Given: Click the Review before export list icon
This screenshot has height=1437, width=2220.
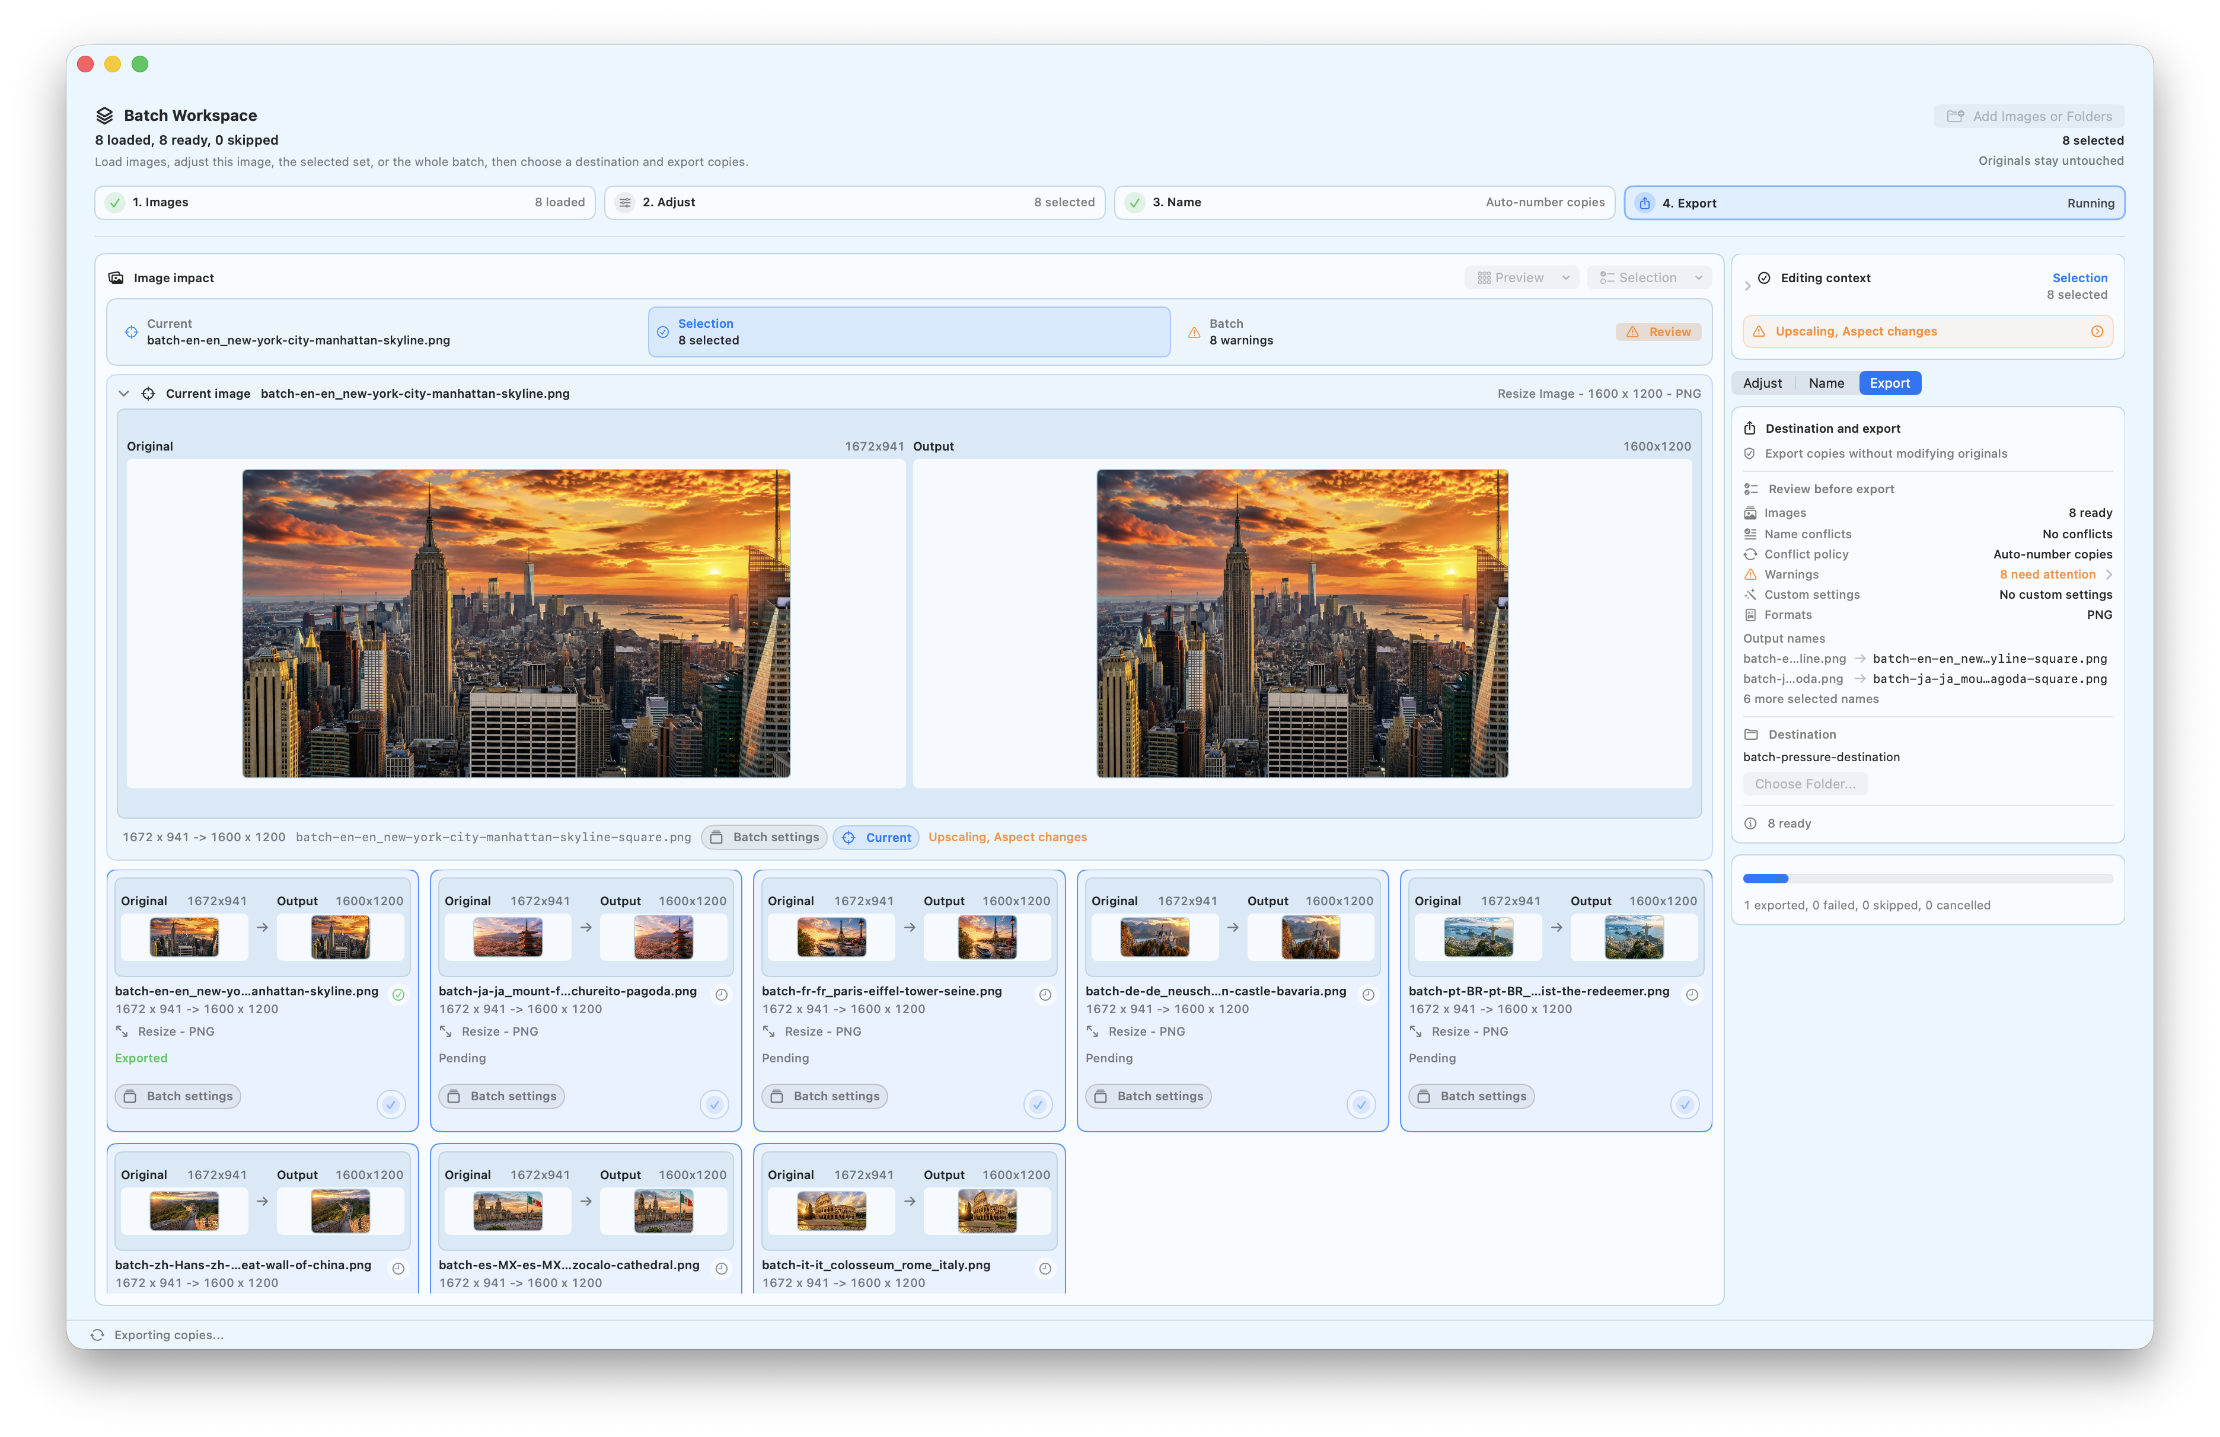Looking at the screenshot, I should pos(1751,488).
